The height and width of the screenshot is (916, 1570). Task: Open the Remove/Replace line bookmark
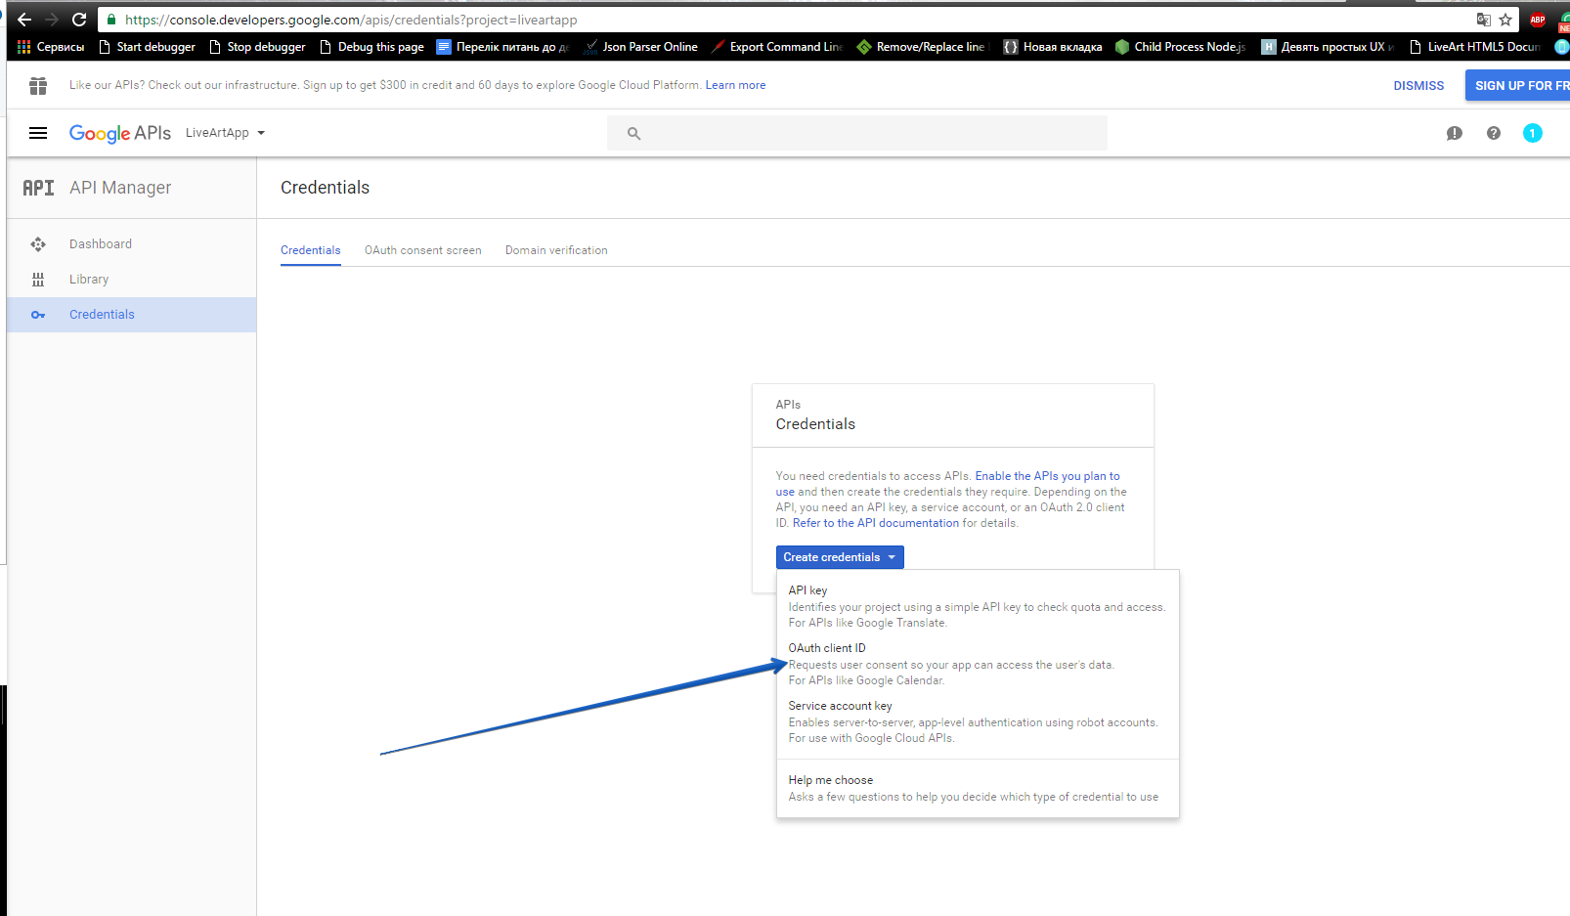click(x=923, y=47)
